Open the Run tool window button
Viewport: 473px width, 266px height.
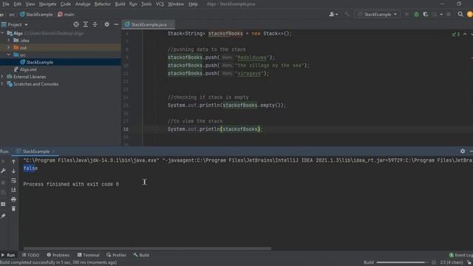pos(8,255)
